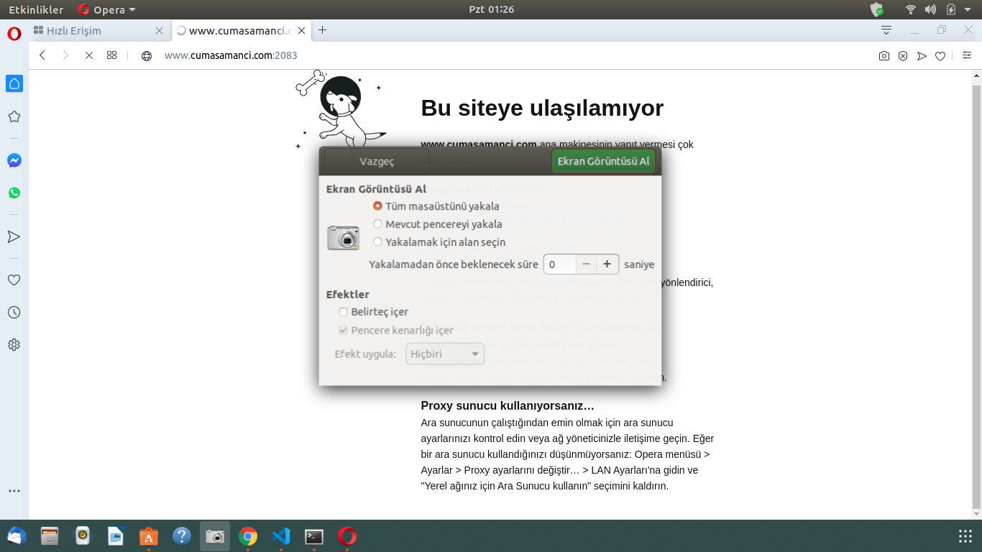982x552 pixels.
Task: Open the Etkinlikler overview
Action: 36,9
